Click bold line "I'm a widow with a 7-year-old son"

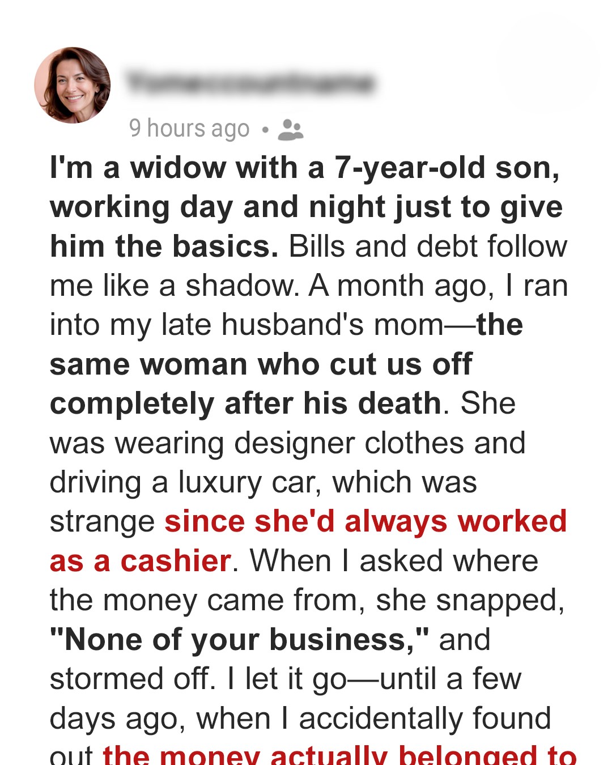coord(305,168)
